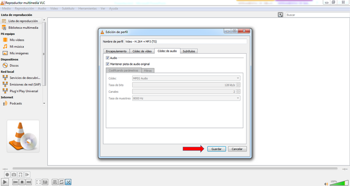The height and width of the screenshot is (186, 350).
Task: Open the Ver menu
Action: pos(103,9)
